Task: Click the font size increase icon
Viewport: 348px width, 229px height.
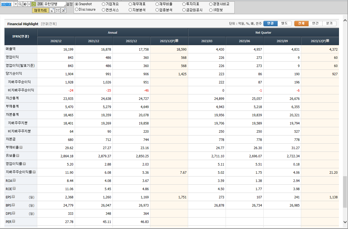Action: (x=64, y=10)
